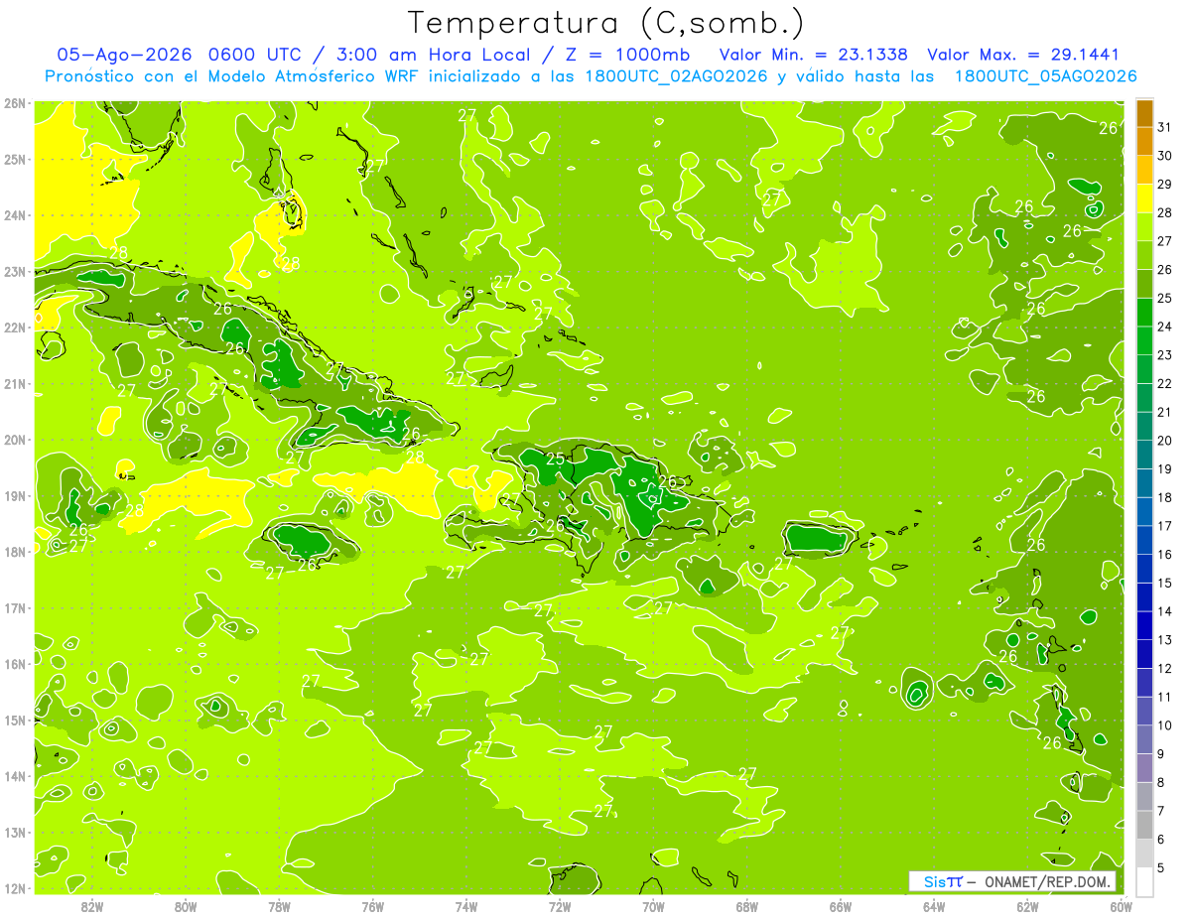Click the date text "05-Ago-2026"

click(125, 55)
